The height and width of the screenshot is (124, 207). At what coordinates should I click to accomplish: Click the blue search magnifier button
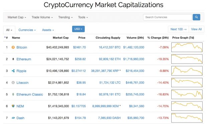[x=196, y=17]
